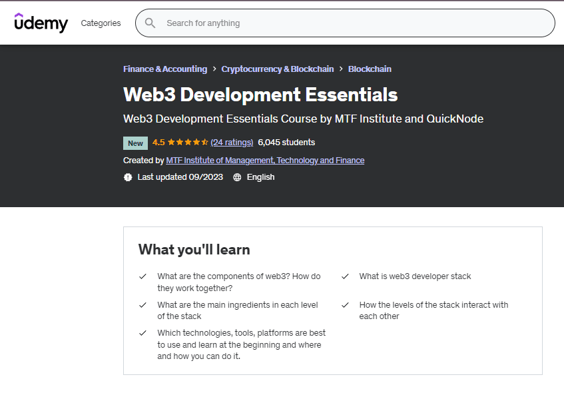This screenshot has height=393, width=564.
Task: Click the globe language icon
Action: pyautogui.click(x=237, y=177)
